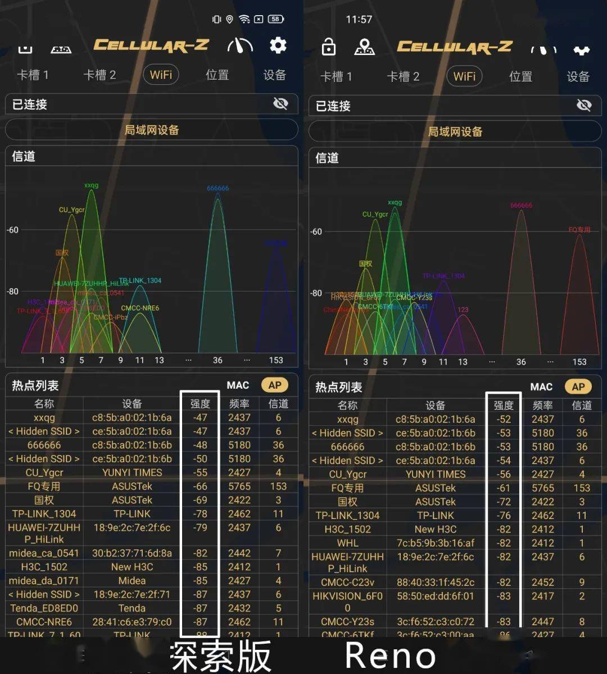Select TP-LINK_1304 row in Reno hotspot list
Image resolution: width=607 pixels, height=674 pixels.
[x=455, y=516]
